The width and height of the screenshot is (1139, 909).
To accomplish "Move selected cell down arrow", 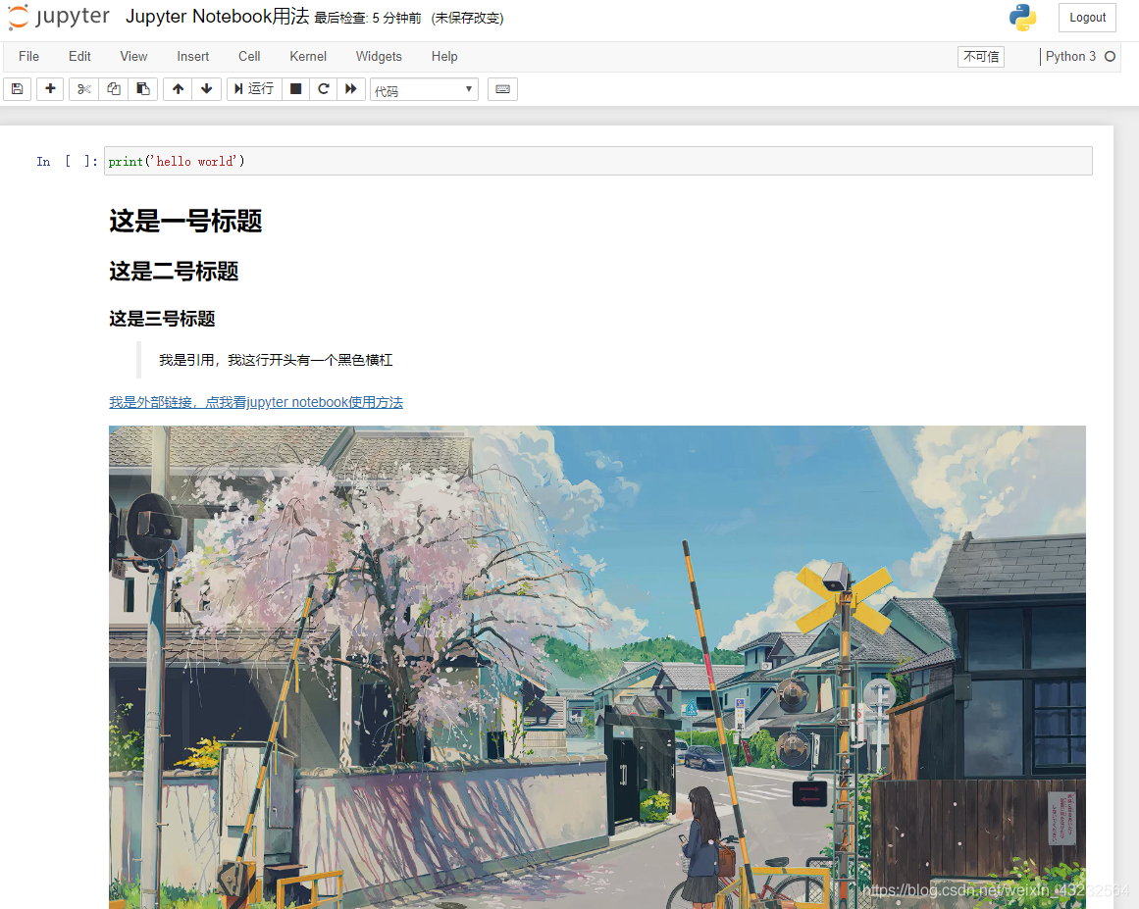I will point(206,89).
